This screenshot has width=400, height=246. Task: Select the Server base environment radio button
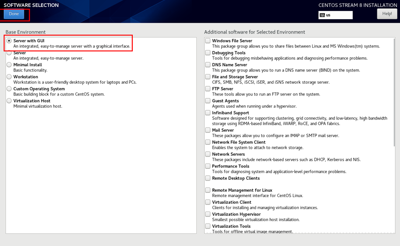click(9, 53)
